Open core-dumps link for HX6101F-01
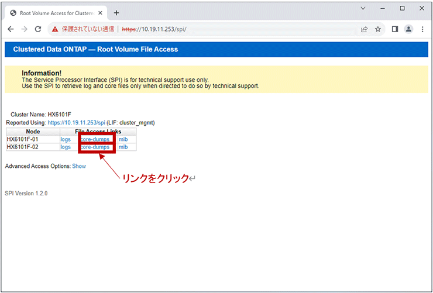The height and width of the screenshot is (293, 433). coord(95,139)
